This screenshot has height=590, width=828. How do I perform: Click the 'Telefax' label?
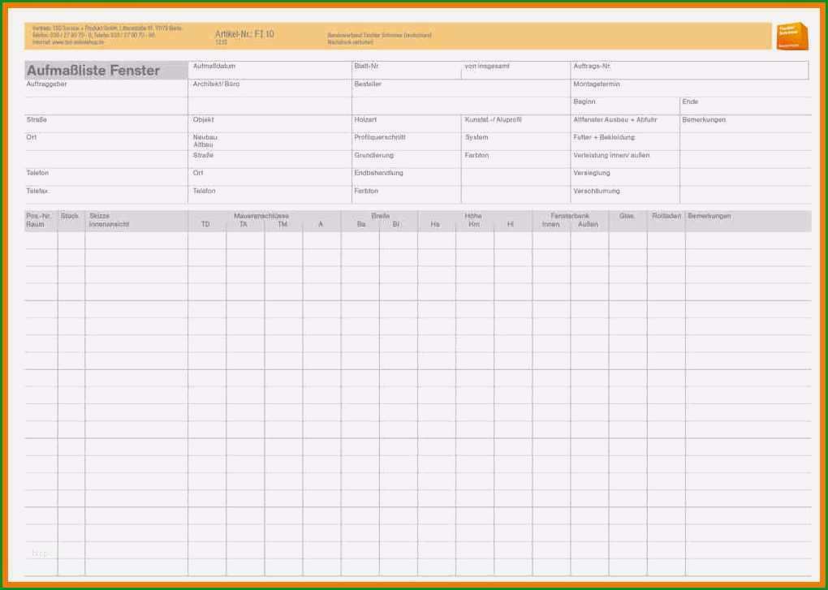pos(37,191)
